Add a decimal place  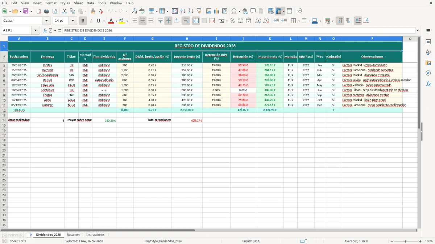(x=258, y=21)
